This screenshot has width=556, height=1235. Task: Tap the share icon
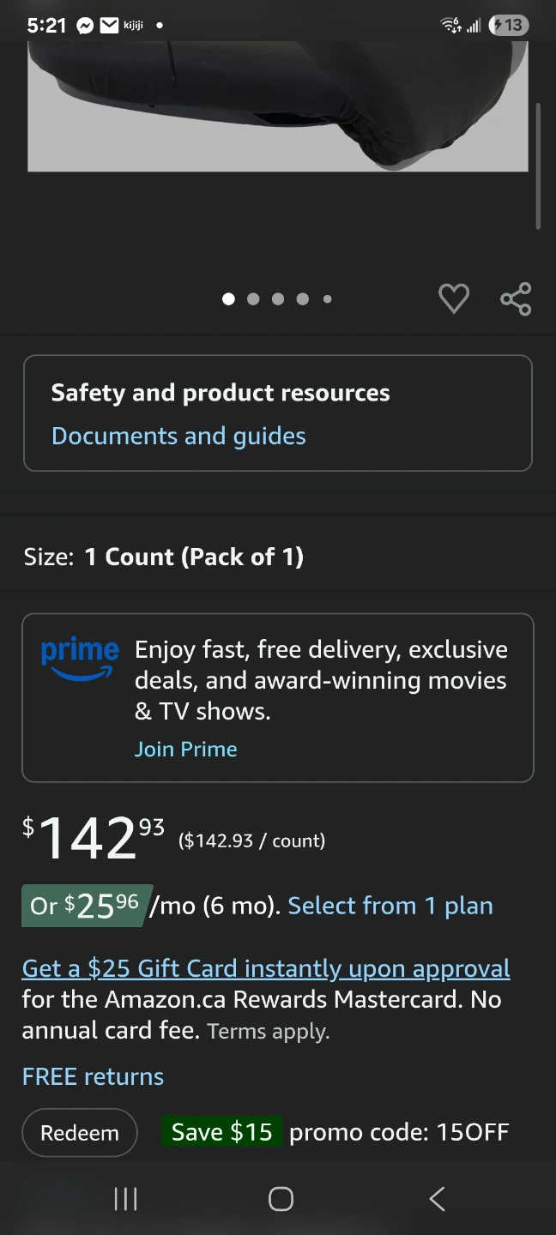coord(516,298)
